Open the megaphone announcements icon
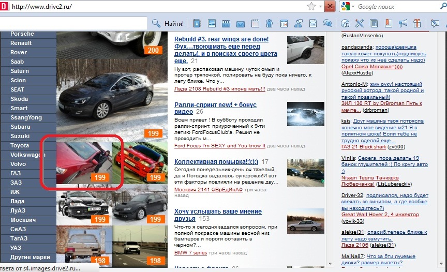This screenshot has width=447, height=272. click(403, 23)
